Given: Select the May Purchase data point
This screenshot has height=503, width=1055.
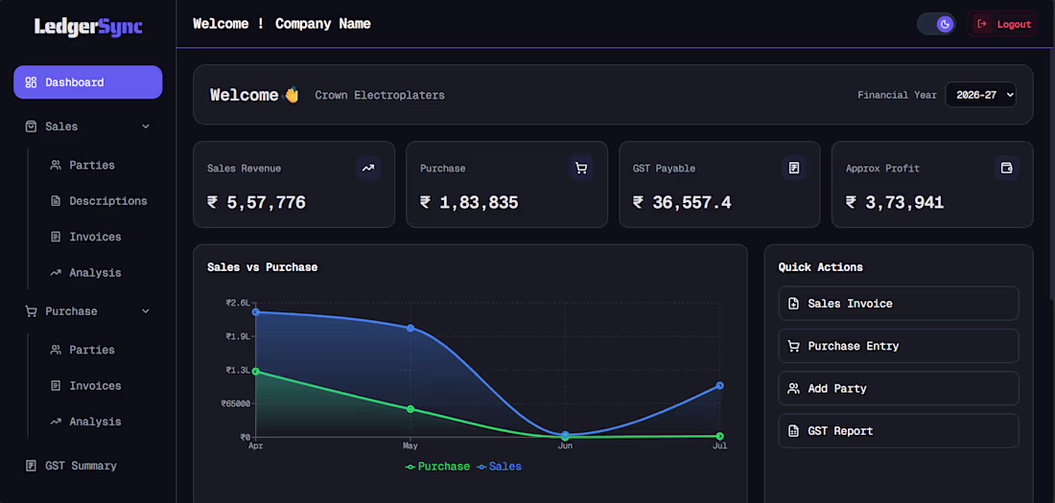Looking at the screenshot, I should click(x=410, y=409).
